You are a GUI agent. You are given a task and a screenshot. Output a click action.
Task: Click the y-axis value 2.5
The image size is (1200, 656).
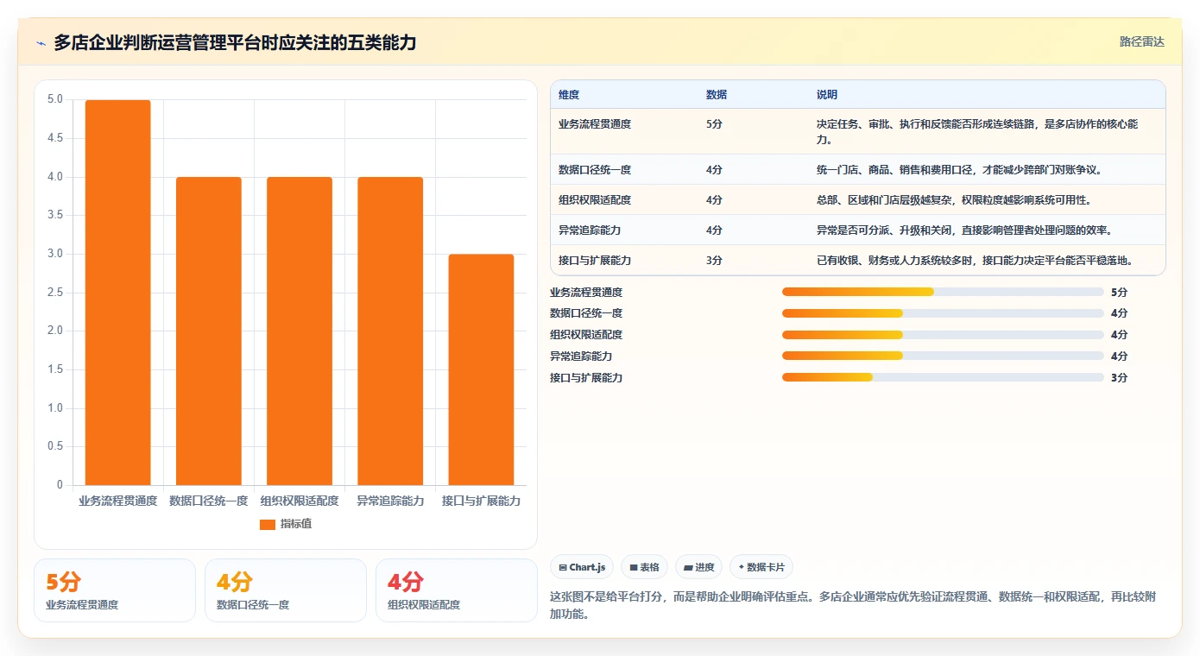point(54,293)
